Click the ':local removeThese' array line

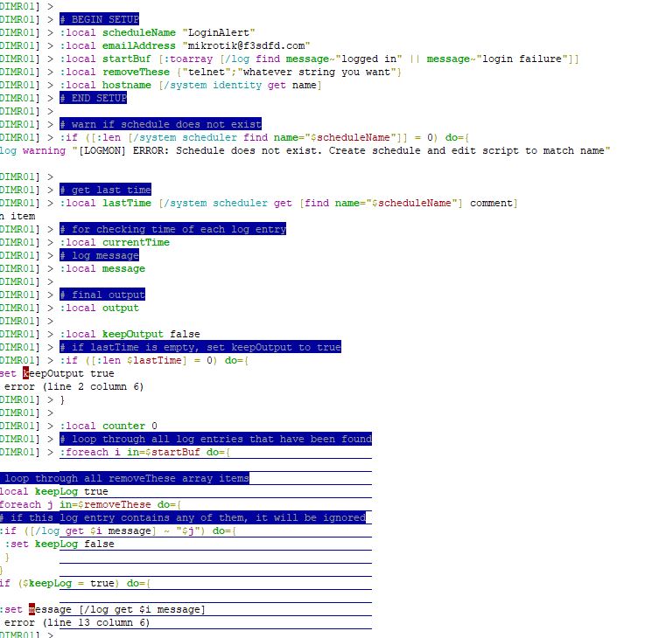230,72
